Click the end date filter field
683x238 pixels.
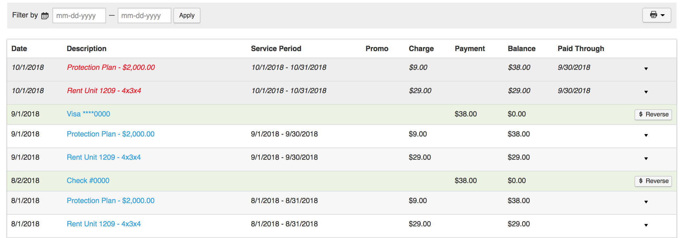point(144,16)
